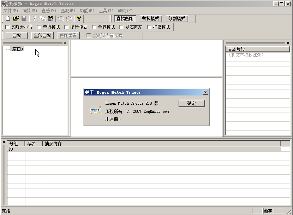Select the $0 row in results
This screenshot has height=215, width=293.
[x=144, y=149]
